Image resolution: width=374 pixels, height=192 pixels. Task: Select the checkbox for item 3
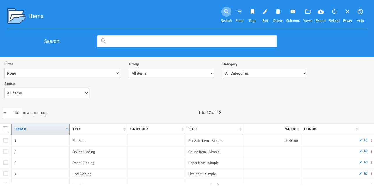click(x=6, y=163)
